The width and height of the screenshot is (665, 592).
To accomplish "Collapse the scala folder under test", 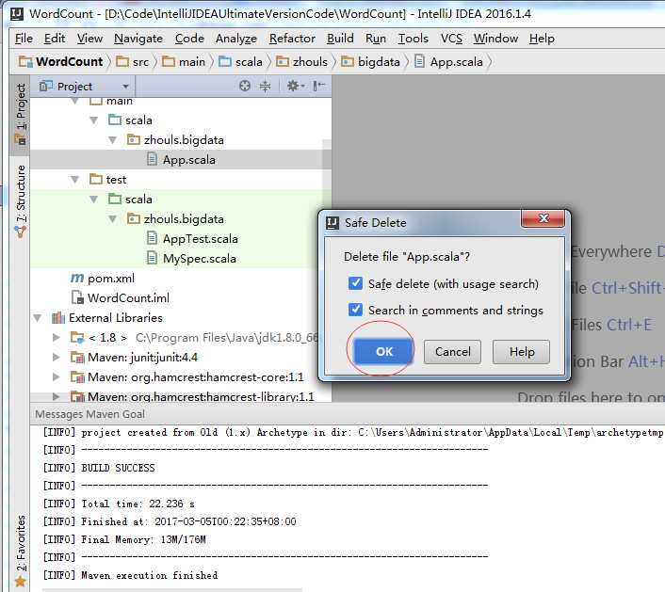I will click(x=94, y=200).
